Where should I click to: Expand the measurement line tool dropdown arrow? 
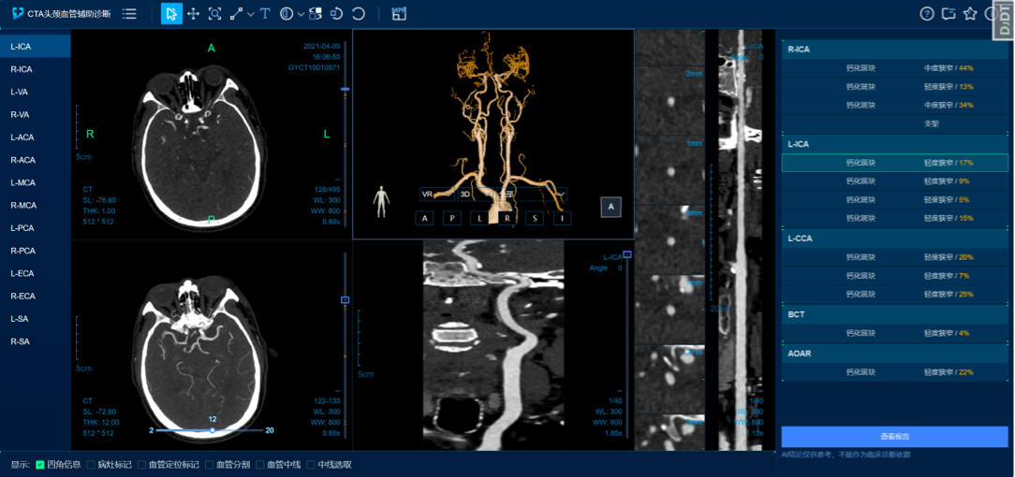point(251,14)
